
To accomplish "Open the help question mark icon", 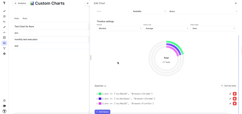I will [4, 101].
